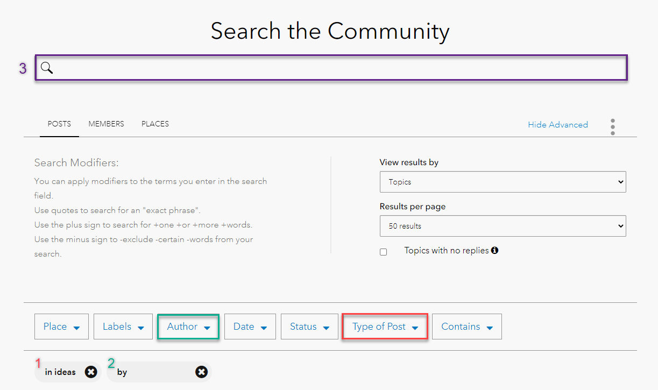Image resolution: width=658 pixels, height=390 pixels.
Task: Open the PLACES search tab
Action: tap(155, 124)
